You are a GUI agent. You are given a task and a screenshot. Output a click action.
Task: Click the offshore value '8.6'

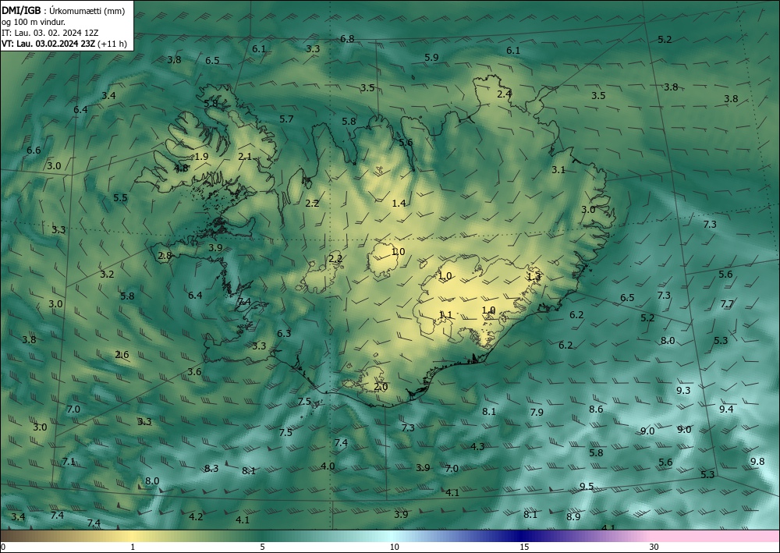tap(596, 409)
